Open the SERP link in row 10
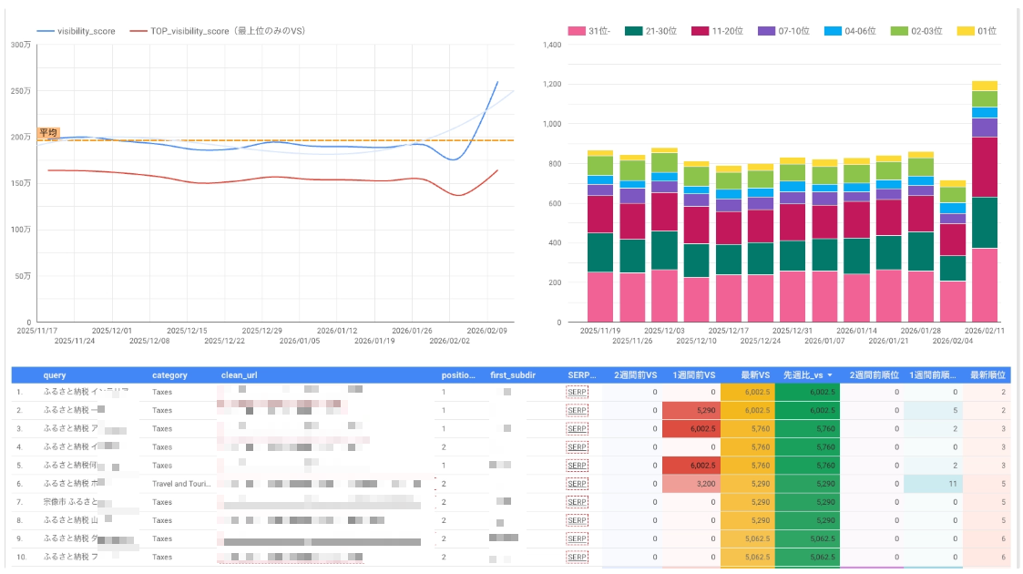This screenshot has width=1023, height=574. [577, 557]
